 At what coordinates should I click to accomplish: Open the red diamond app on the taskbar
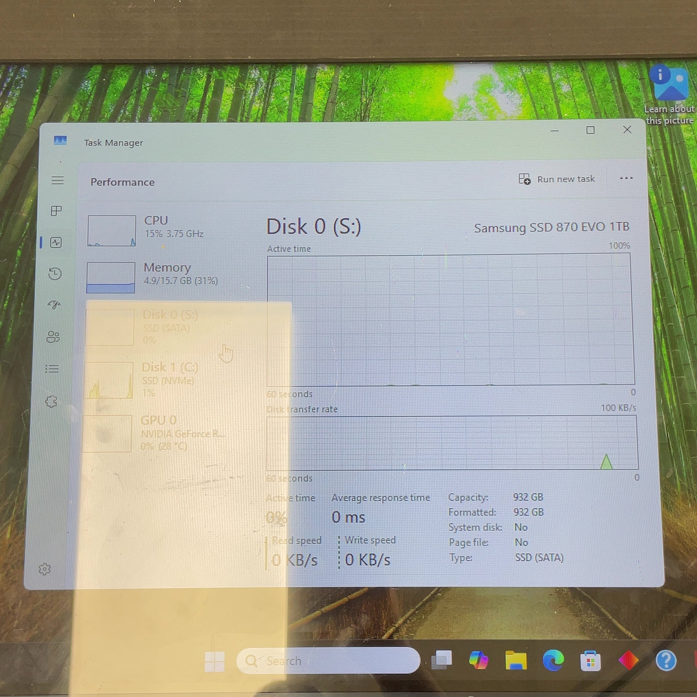pos(628,660)
